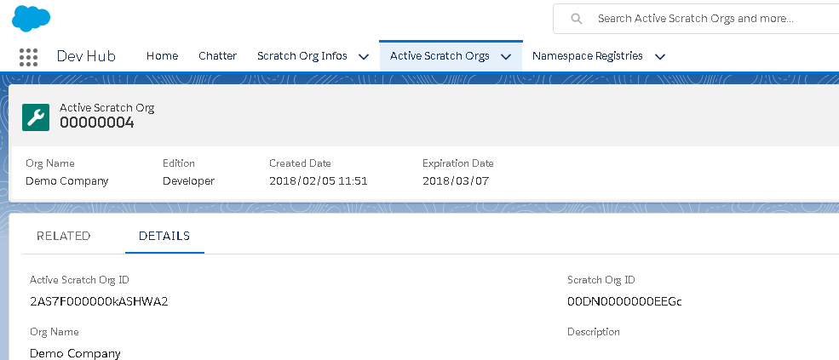Switch to the Scratch Org Infos tab
The height and width of the screenshot is (360, 839).
tap(302, 56)
